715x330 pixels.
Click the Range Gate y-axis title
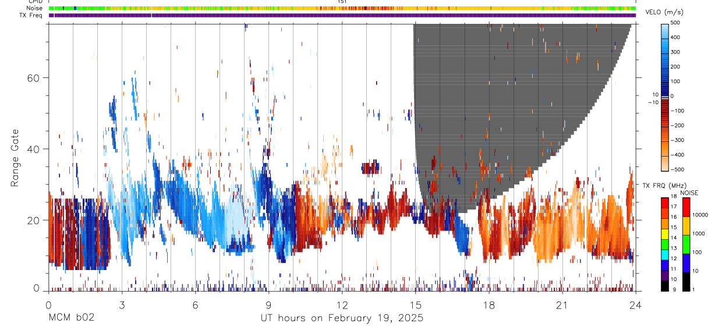coord(15,158)
